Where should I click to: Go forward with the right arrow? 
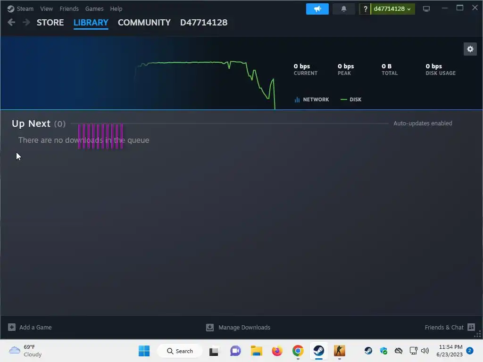(26, 22)
